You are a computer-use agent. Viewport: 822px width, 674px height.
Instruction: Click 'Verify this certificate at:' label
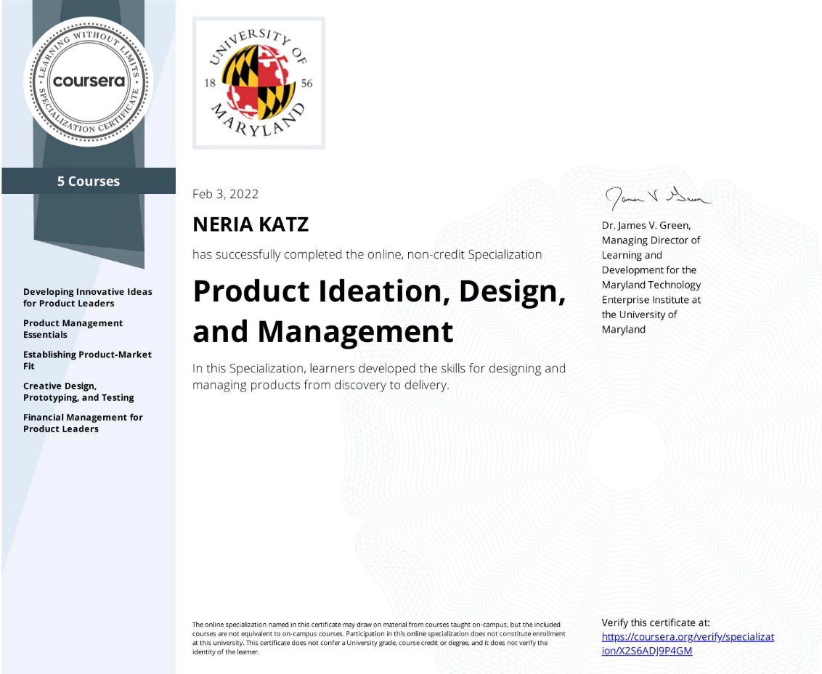(655, 622)
